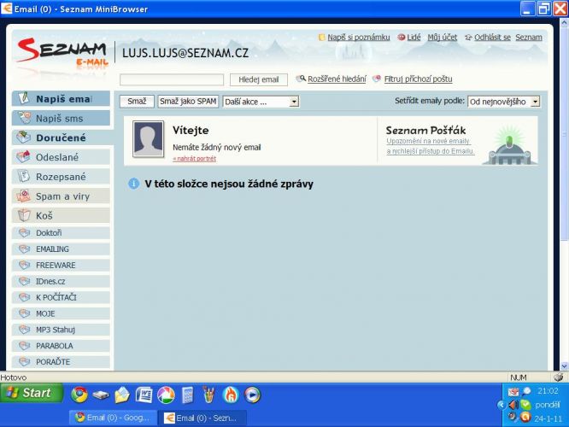Launch the flame burner quick launch icon
This screenshot has height=427, width=569.
(231, 395)
